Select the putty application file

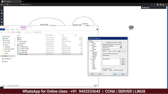tap(20, 39)
